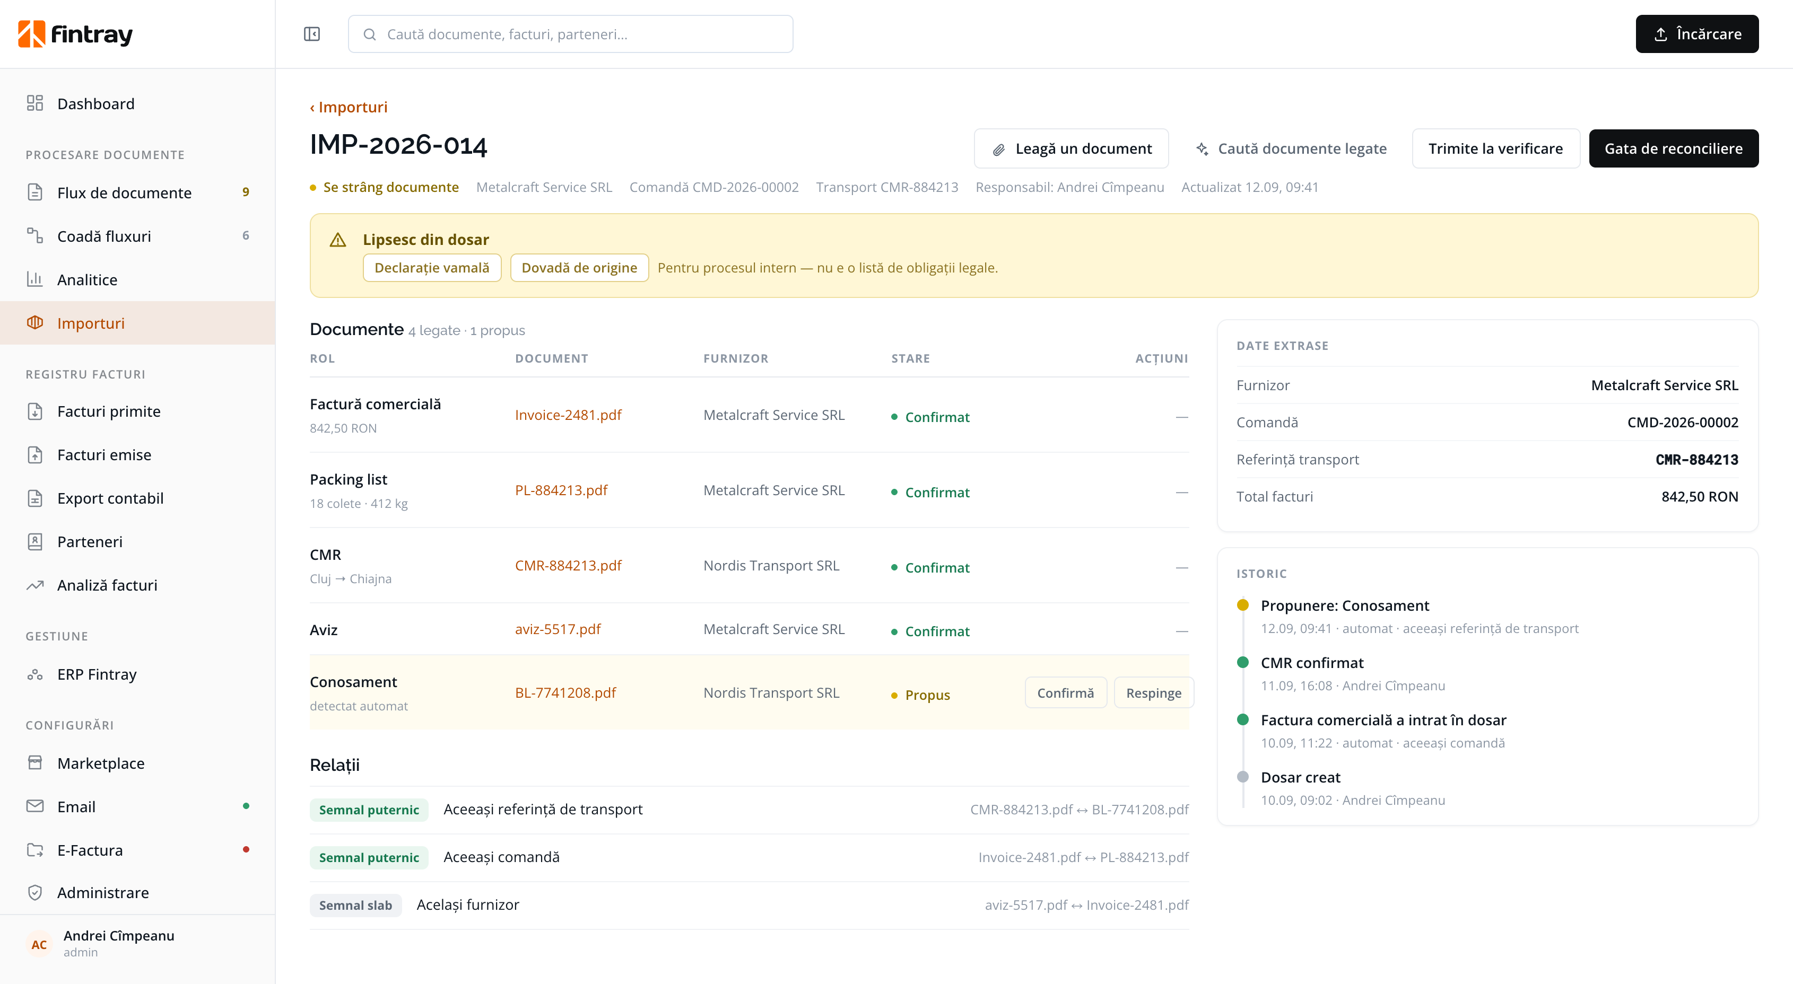Click the Marketplace store icon
Screen dimensions: 1793x984
[x=35, y=762]
